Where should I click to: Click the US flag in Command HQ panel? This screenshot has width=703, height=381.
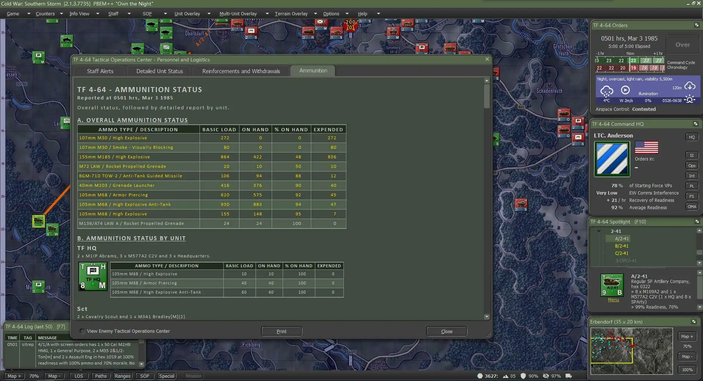click(x=646, y=147)
